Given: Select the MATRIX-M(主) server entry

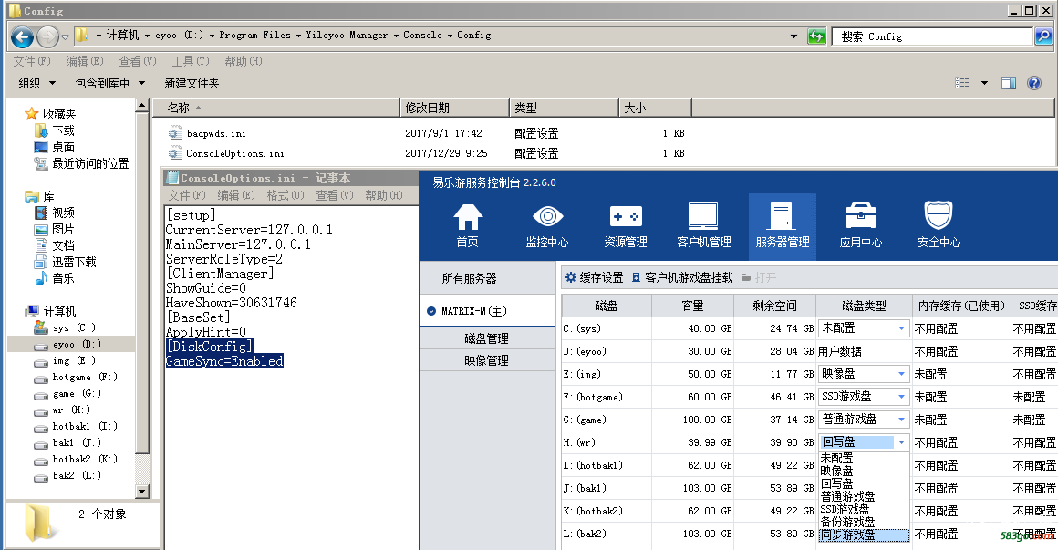Looking at the screenshot, I should [x=473, y=311].
